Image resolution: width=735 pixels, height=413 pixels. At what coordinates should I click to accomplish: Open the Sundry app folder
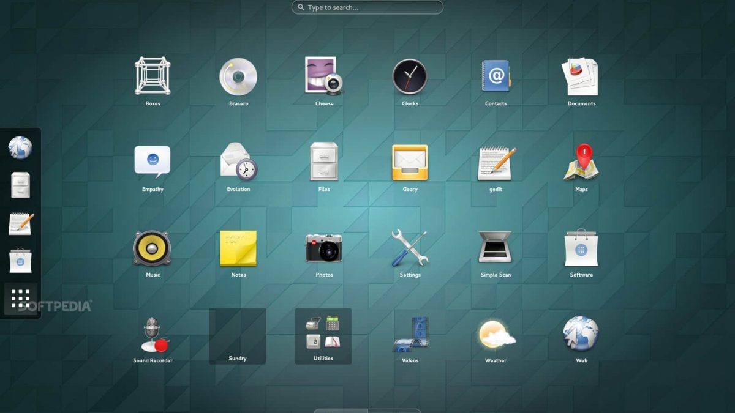point(238,336)
